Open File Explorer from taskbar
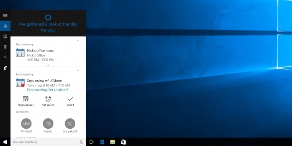 point(113,142)
